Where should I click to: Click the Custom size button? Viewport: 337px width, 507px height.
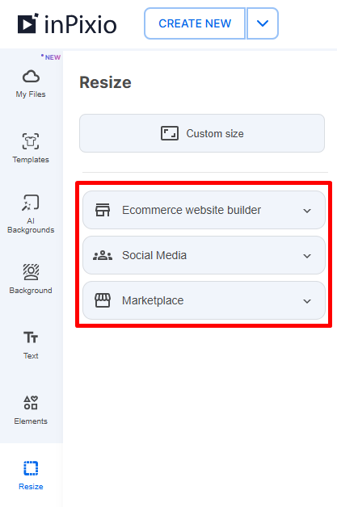[202, 133]
